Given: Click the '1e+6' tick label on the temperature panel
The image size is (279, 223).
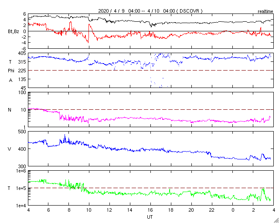Looking at the screenshot, I should point(21,171).
